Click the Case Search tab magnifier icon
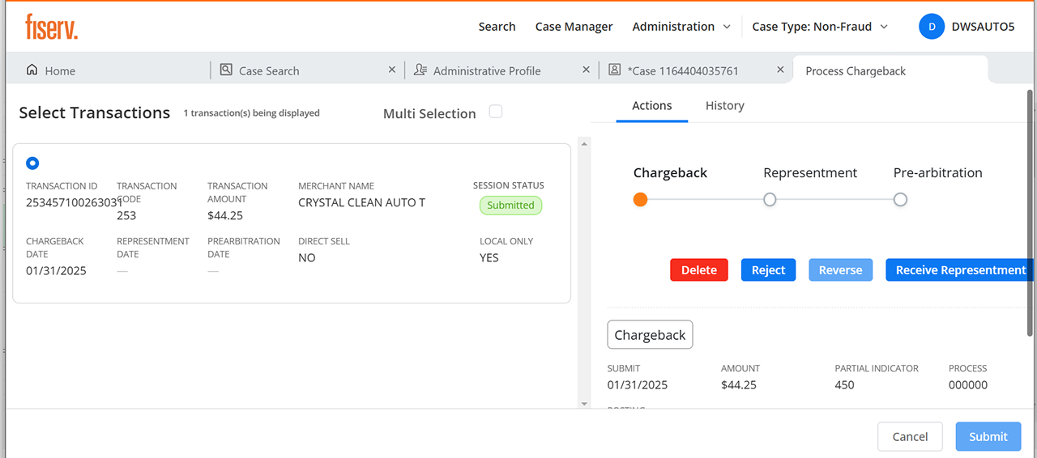1037x458 pixels. 226,70
